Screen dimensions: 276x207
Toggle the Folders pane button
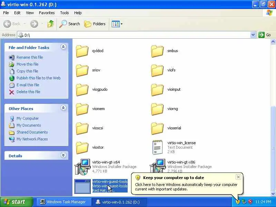click(x=95, y=24)
